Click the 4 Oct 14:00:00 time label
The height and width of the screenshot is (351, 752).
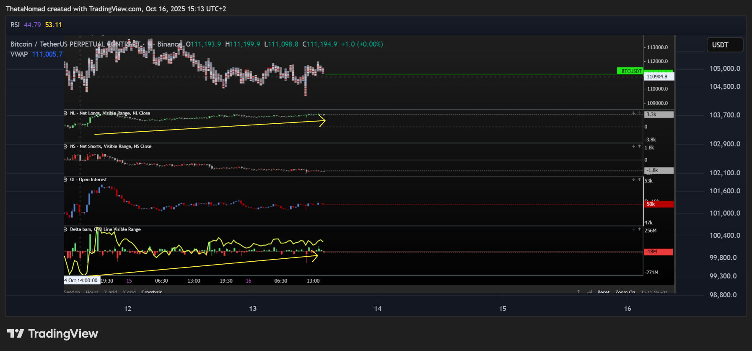82,281
